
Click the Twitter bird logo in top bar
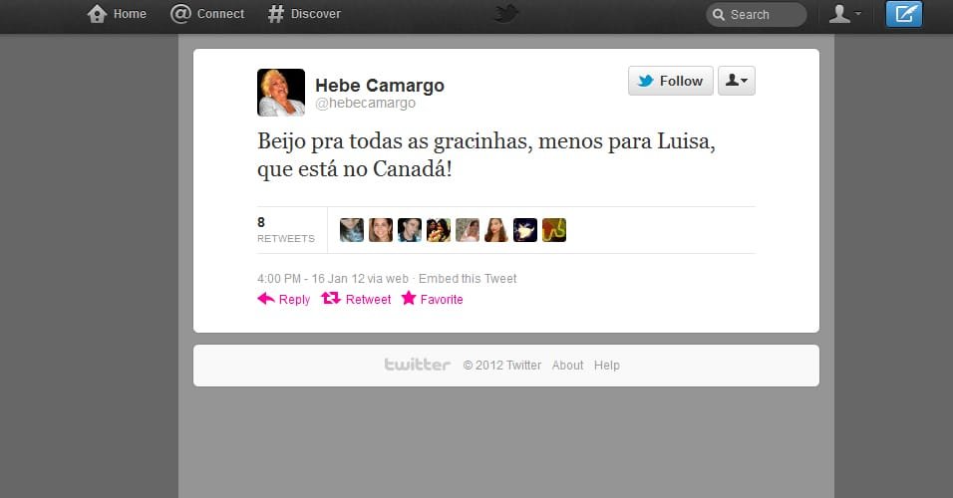coord(505,13)
